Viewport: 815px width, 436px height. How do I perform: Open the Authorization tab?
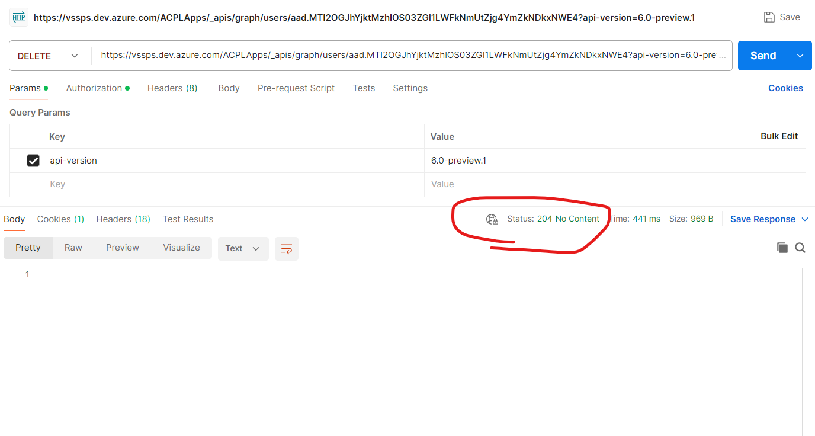pyautogui.click(x=98, y=88)
